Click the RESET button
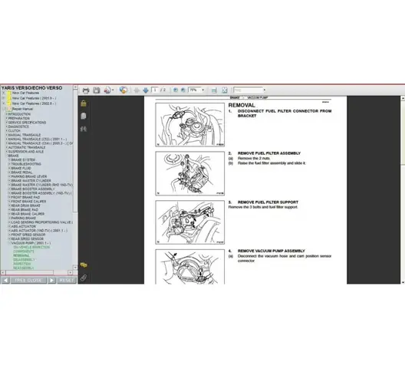 [67, 281]
